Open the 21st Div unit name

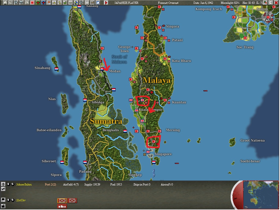pyautogui.click(x=21, y=200)
